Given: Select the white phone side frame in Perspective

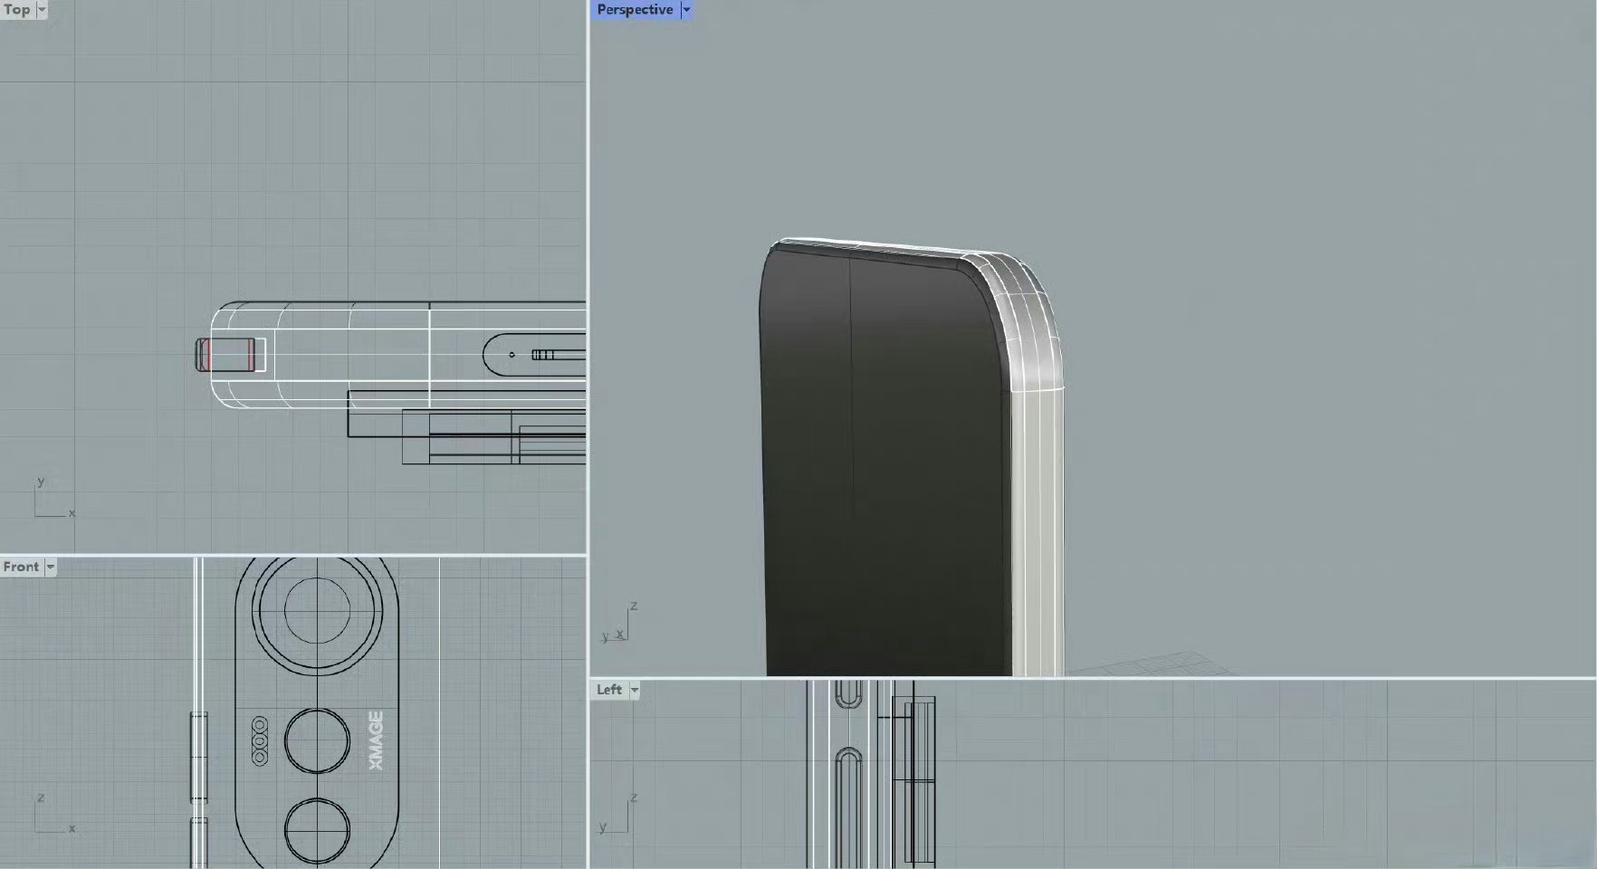Looking at the screenshot, I should click(x=1037, y=534).
